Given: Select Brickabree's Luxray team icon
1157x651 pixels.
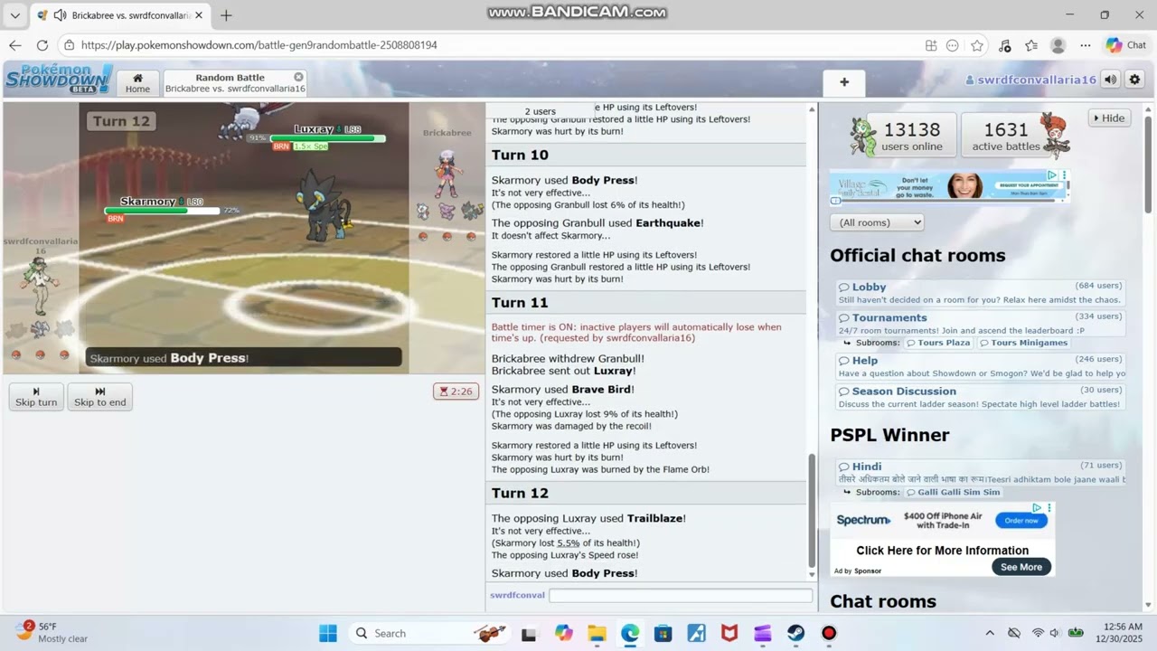Looking at the screenshot, I should 472,211.
